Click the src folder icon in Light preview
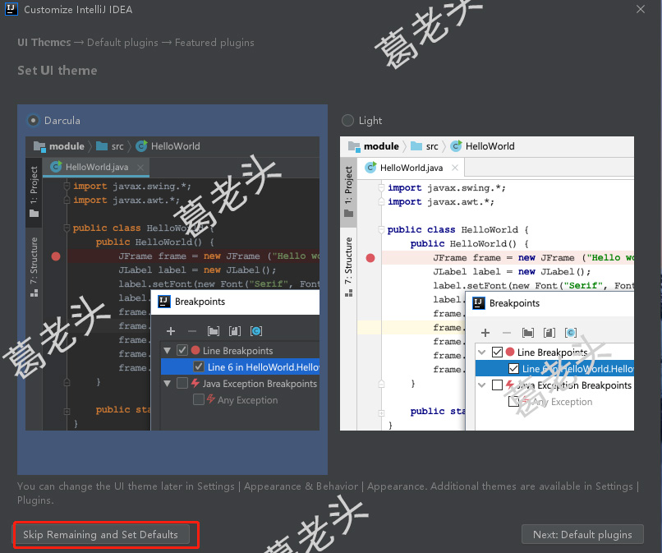The image size is (662, 553). point(416,146)
